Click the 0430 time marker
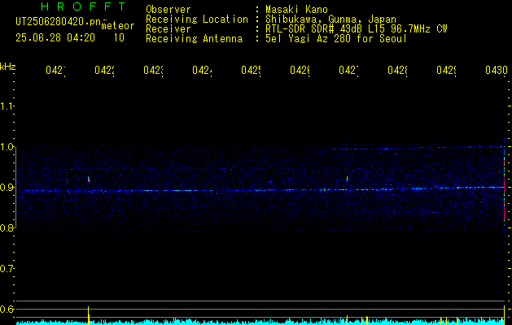Viewport: 512px width, 325px height. click(x=497, y=71)
